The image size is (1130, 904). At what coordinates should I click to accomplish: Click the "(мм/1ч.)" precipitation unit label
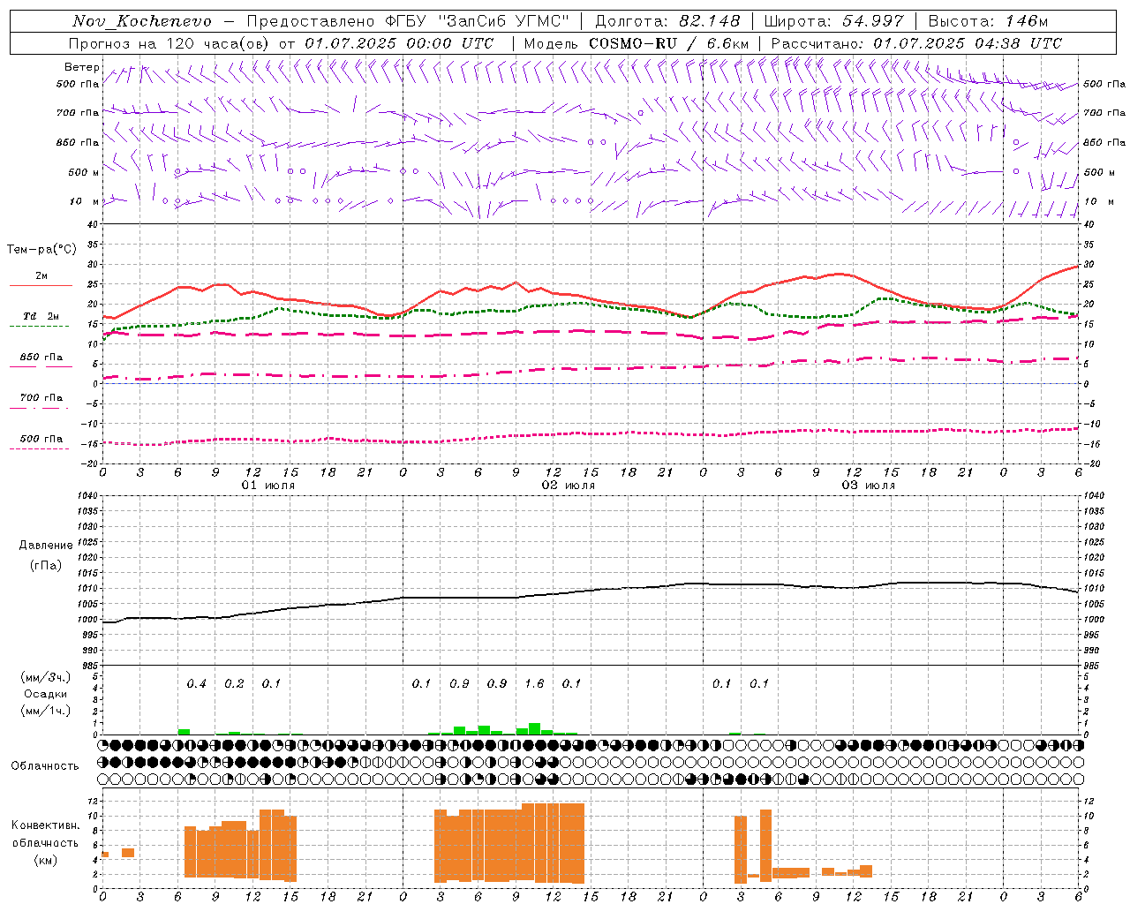(x=46, y=712)
